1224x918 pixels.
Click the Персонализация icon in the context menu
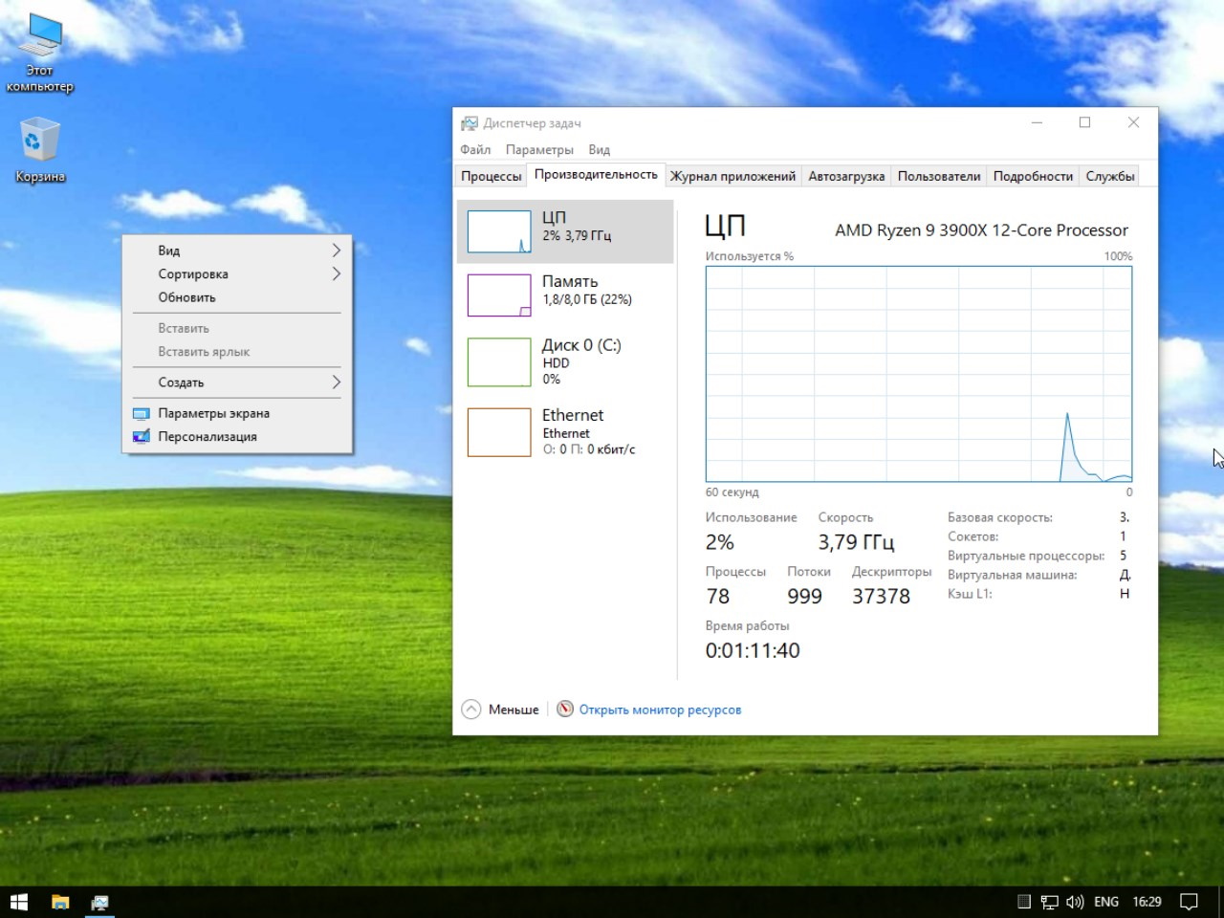point(142,437)
